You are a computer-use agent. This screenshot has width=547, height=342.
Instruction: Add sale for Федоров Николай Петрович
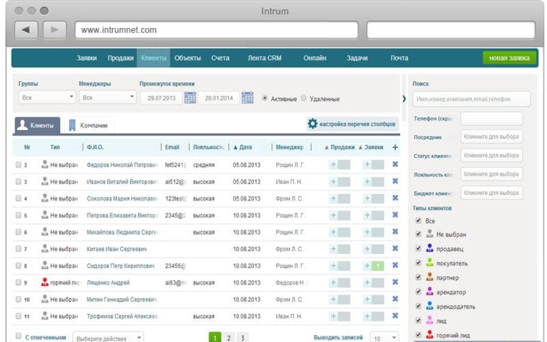coord(333,165)
